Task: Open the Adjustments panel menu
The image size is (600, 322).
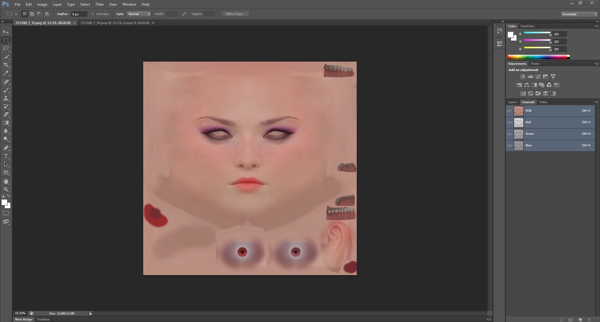Action: [x=596, y=63]
